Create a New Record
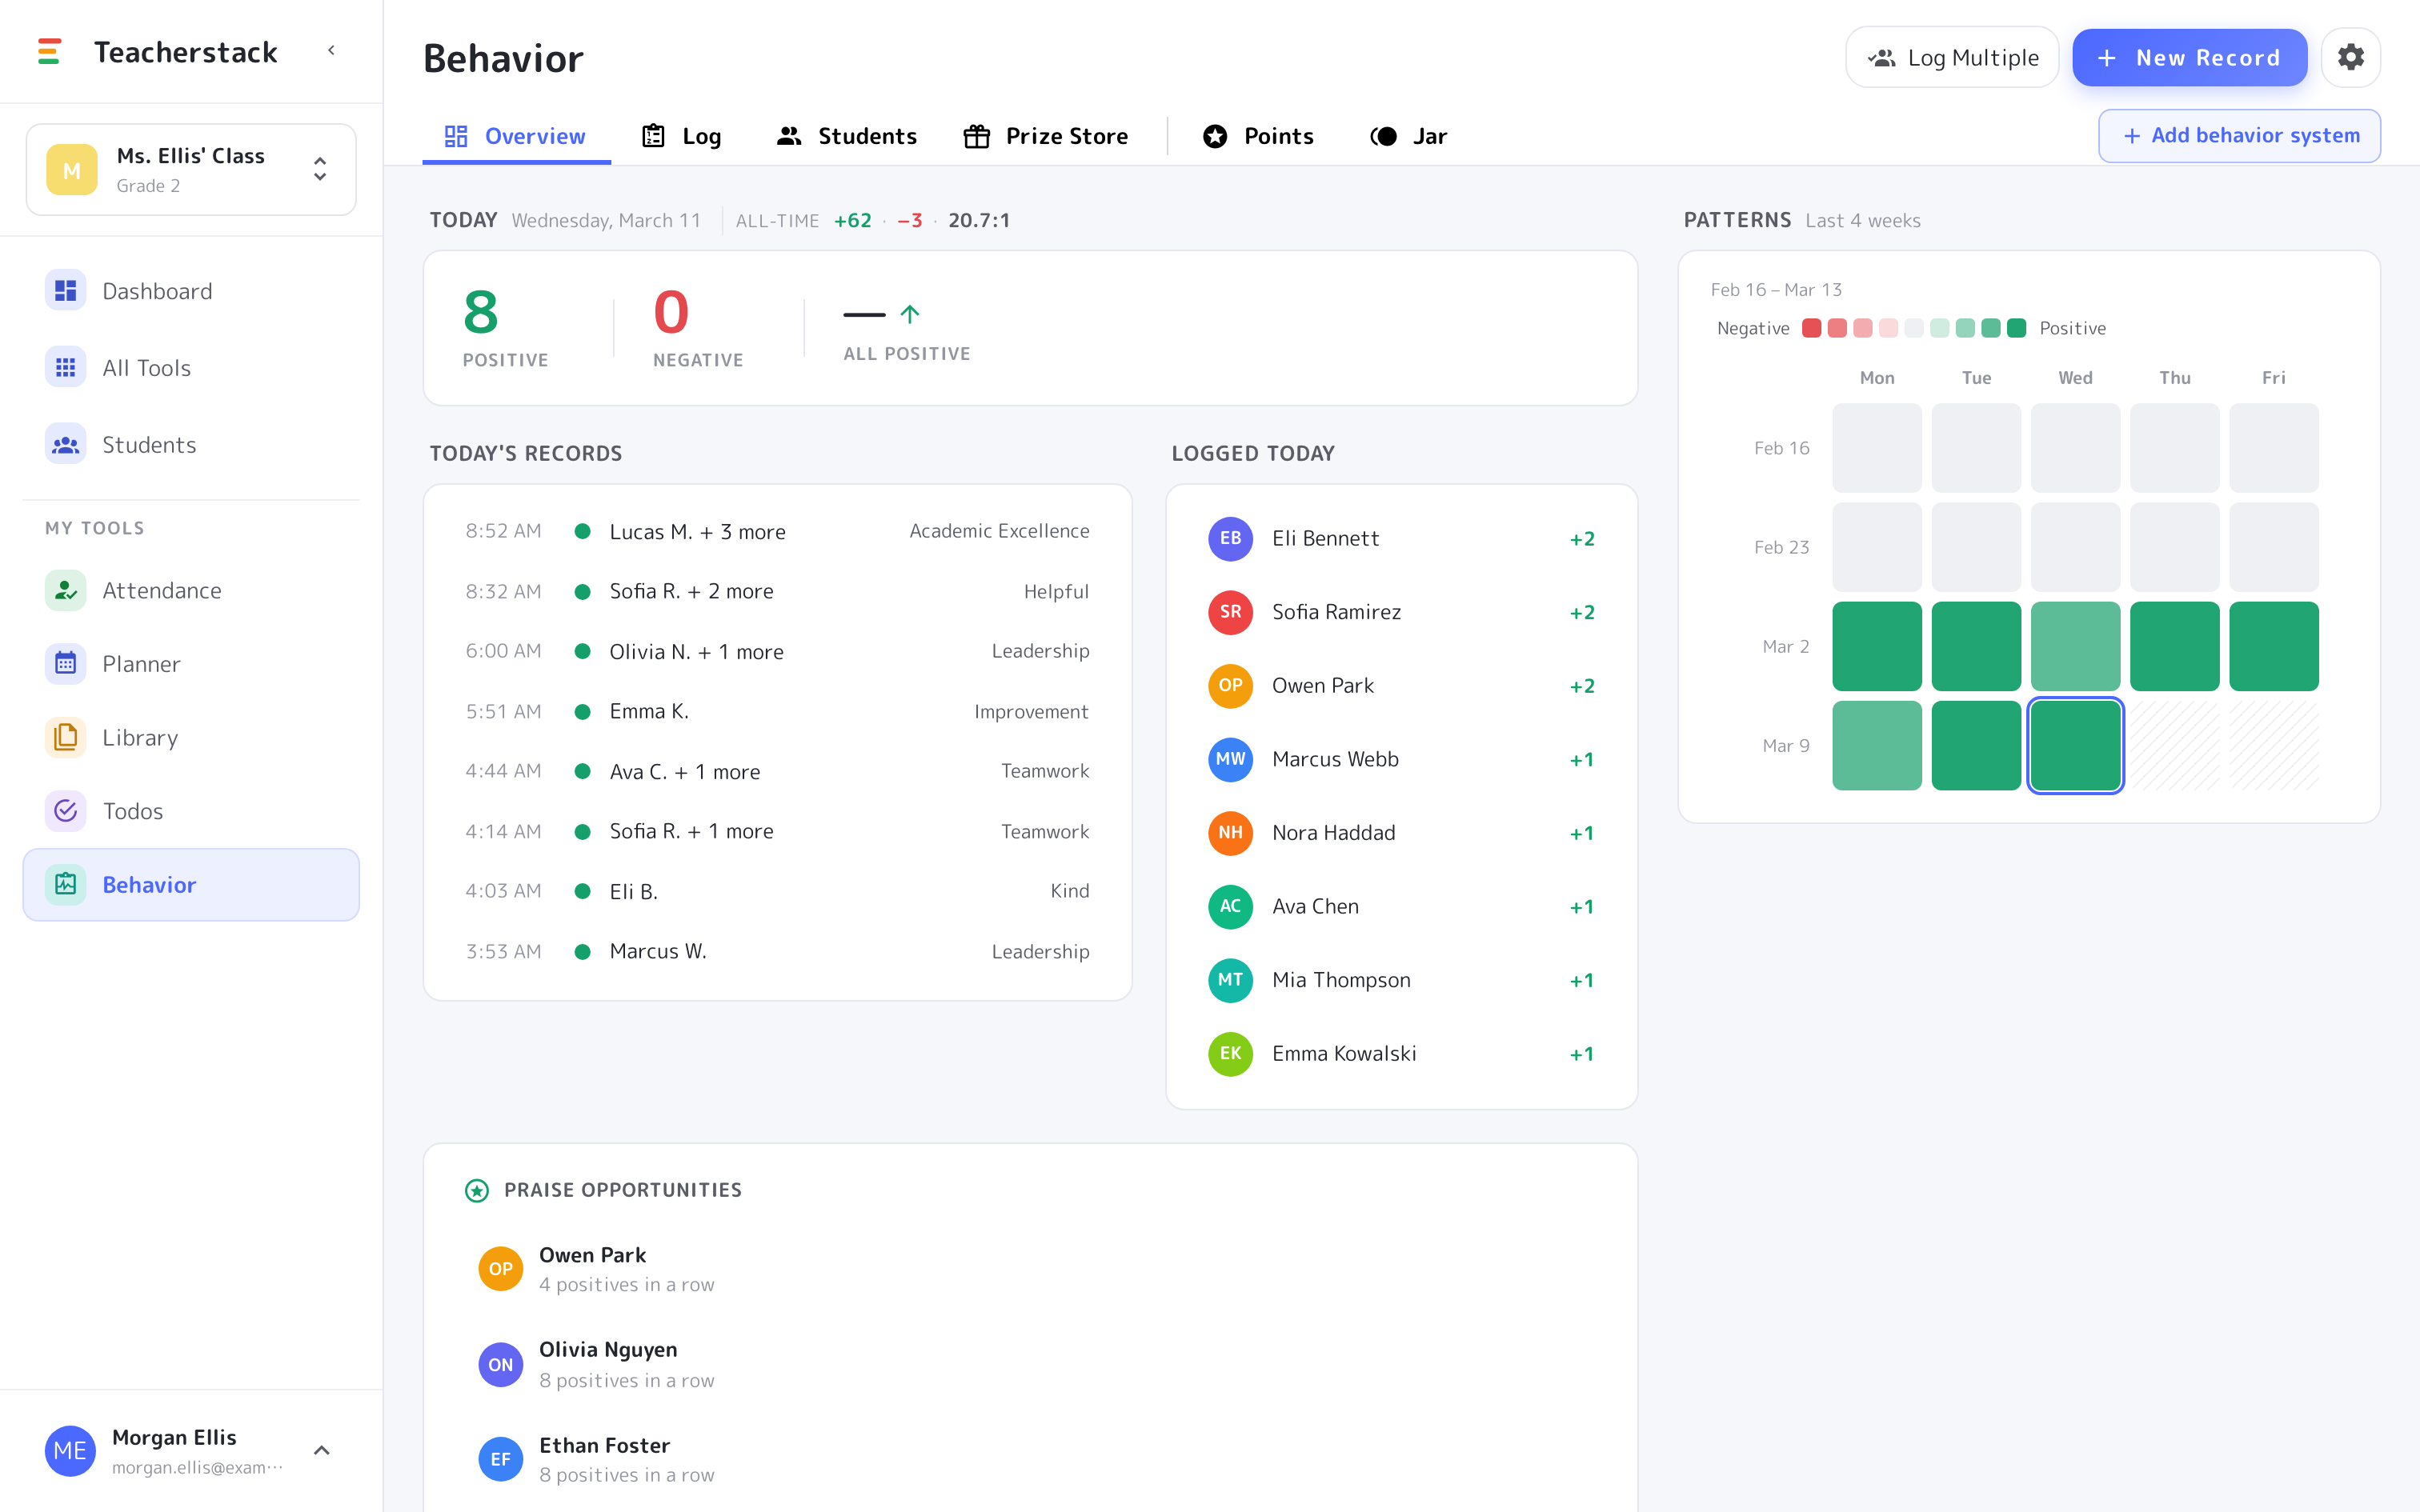This screenshot has width=2420, height=1512. 2189,58
